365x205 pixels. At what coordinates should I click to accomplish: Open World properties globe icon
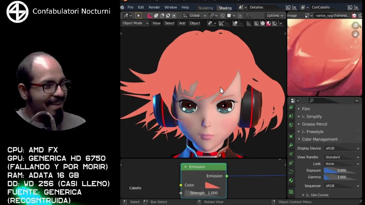coord(291,125)
